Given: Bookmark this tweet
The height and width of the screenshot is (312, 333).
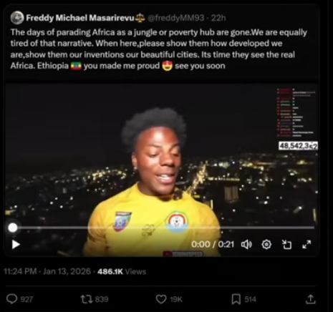Looking at the screenshot, I should point(236,299).
